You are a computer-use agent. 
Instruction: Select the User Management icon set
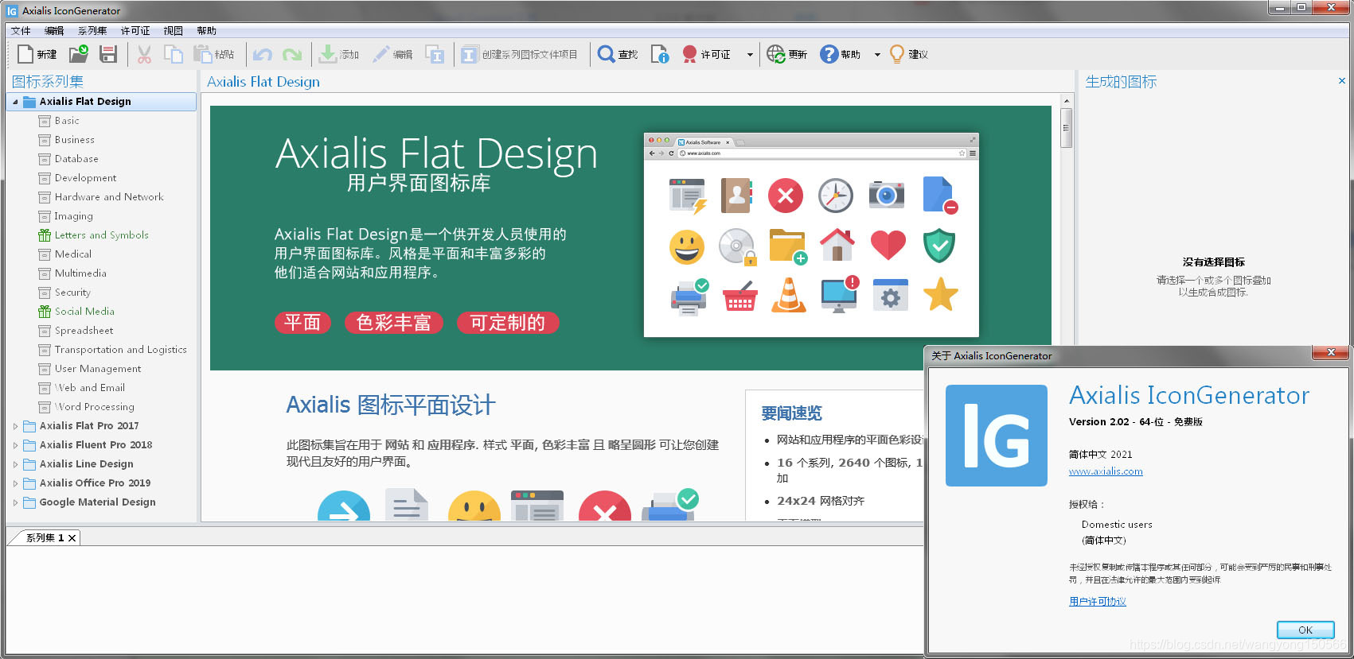pos(98,369)
